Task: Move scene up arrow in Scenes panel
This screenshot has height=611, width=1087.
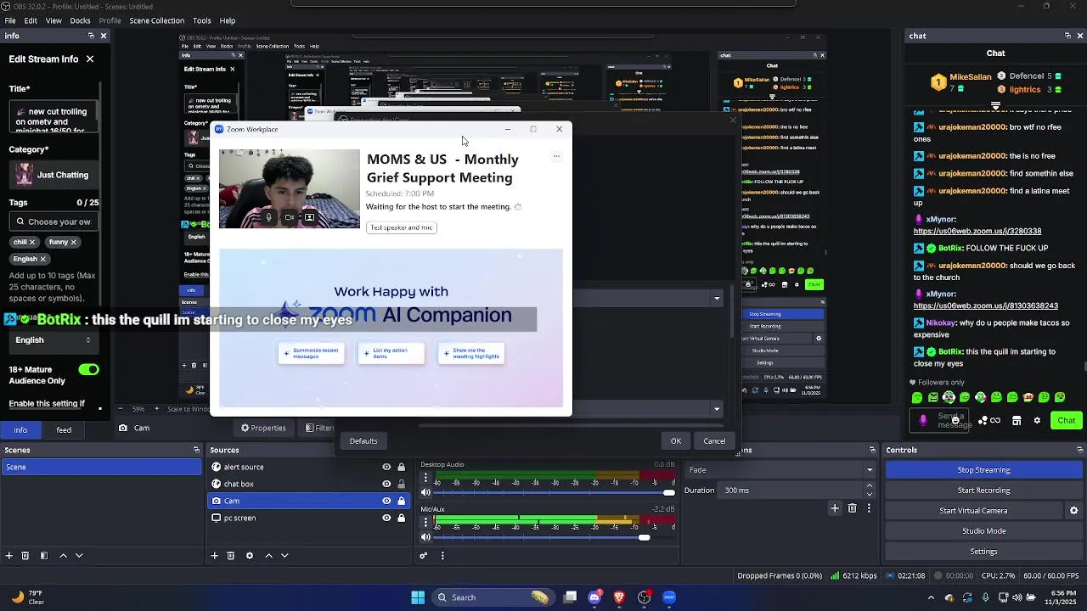Action: click(x=63, y=556)
